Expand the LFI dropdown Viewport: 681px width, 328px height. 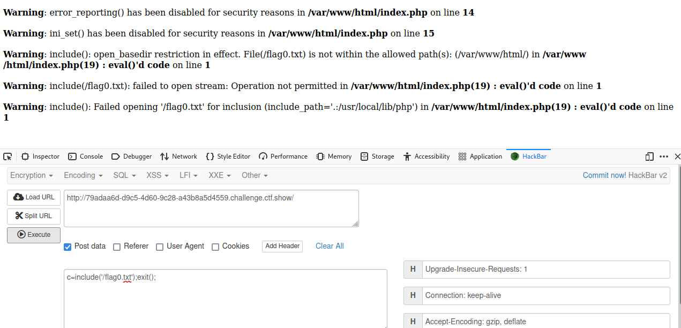tap(188, 175)
